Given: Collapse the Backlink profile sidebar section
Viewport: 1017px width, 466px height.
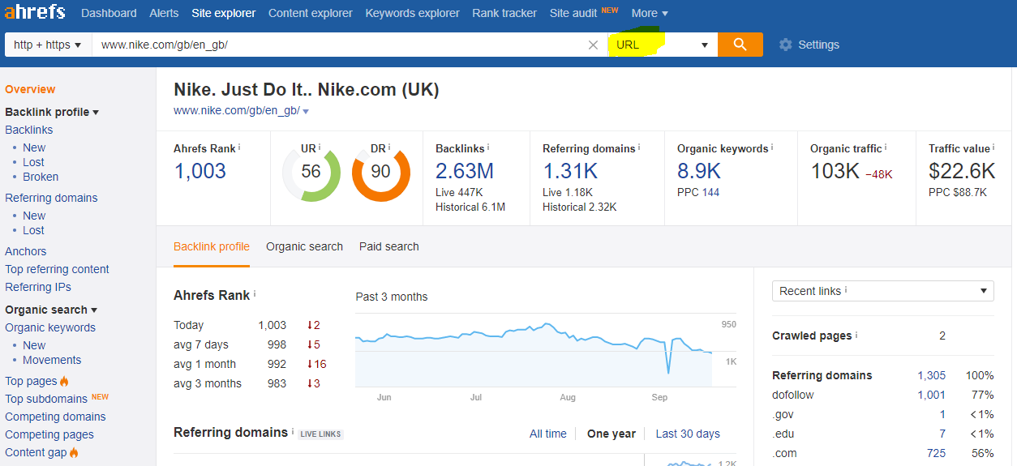Looking at the screenshot, I should click(x=52, y=112).
